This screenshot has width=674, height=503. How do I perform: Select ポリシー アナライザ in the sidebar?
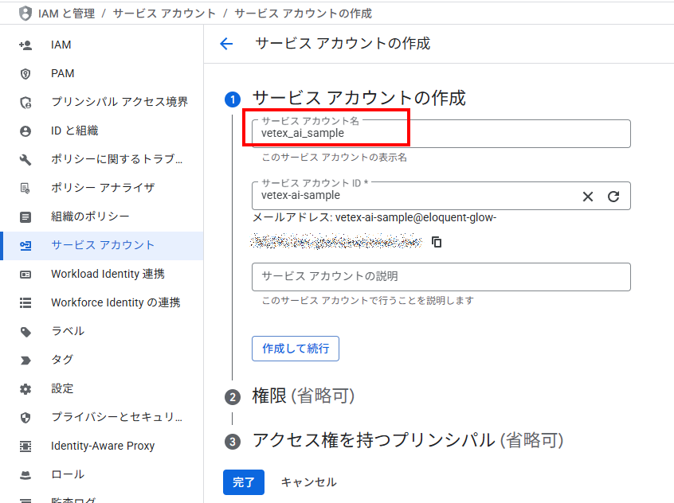click(x=103, y=188)
